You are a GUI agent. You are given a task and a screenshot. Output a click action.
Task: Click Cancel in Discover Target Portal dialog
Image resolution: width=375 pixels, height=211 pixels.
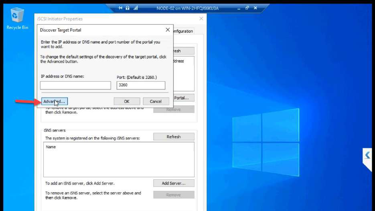pos(156,101)
